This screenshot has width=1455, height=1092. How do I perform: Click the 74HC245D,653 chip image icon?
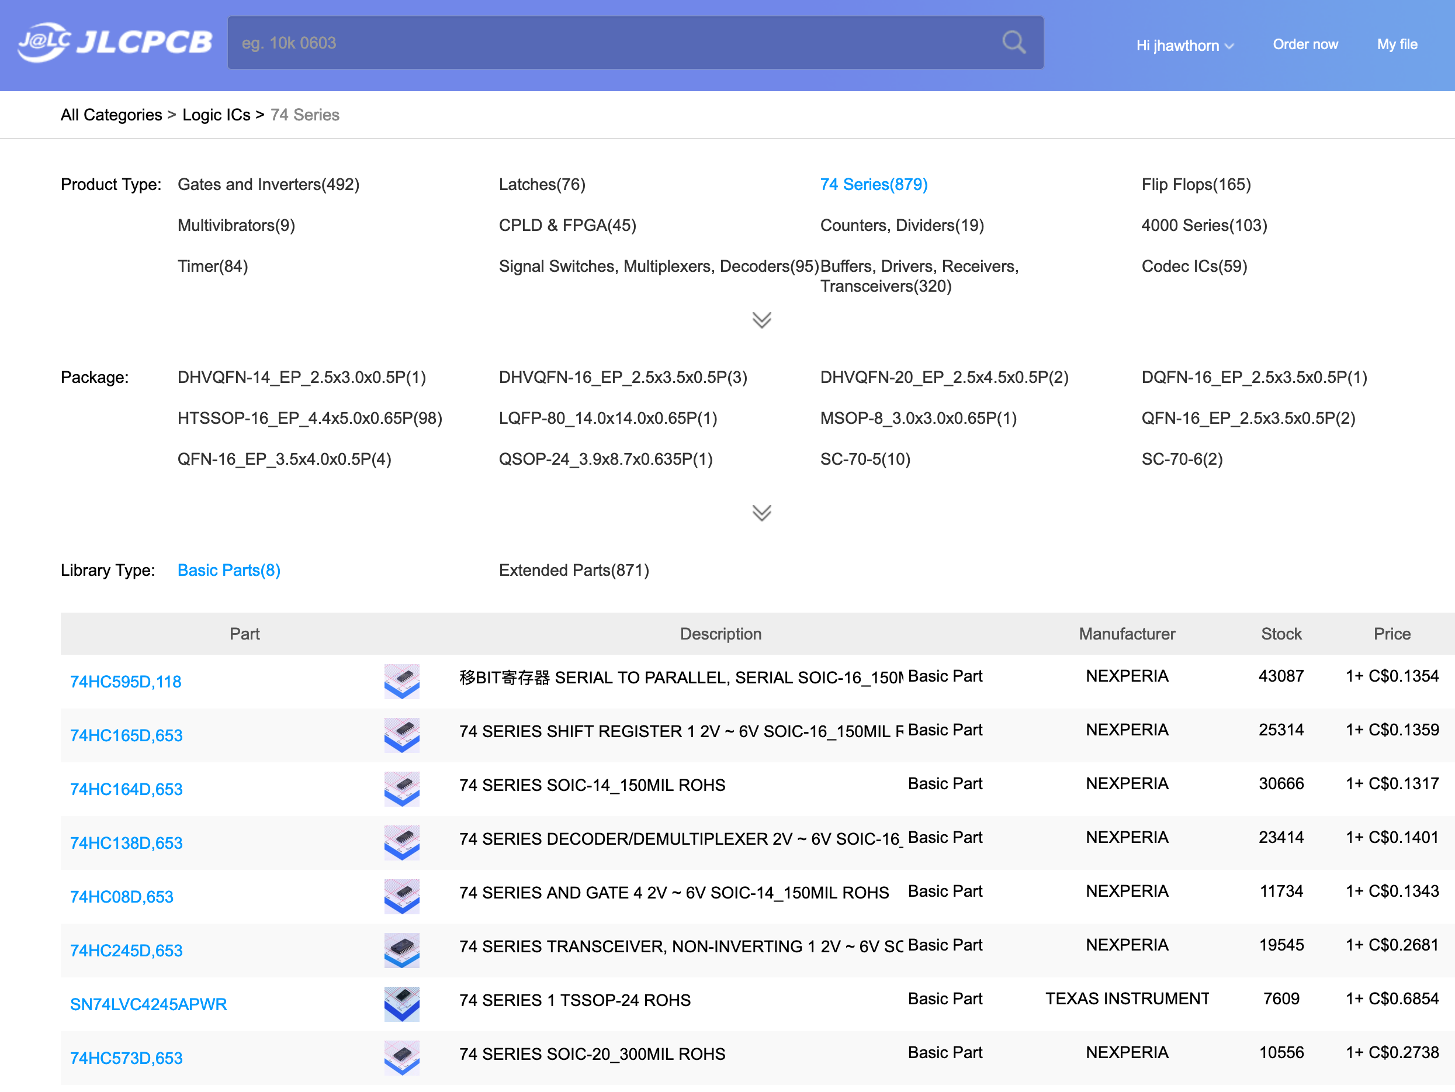click(401, 950)
